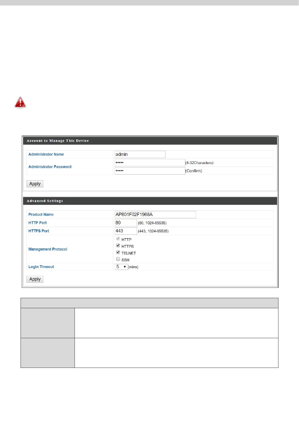
Task: Click the (443, 1024-65535) range hint
Action: point(153,231)
